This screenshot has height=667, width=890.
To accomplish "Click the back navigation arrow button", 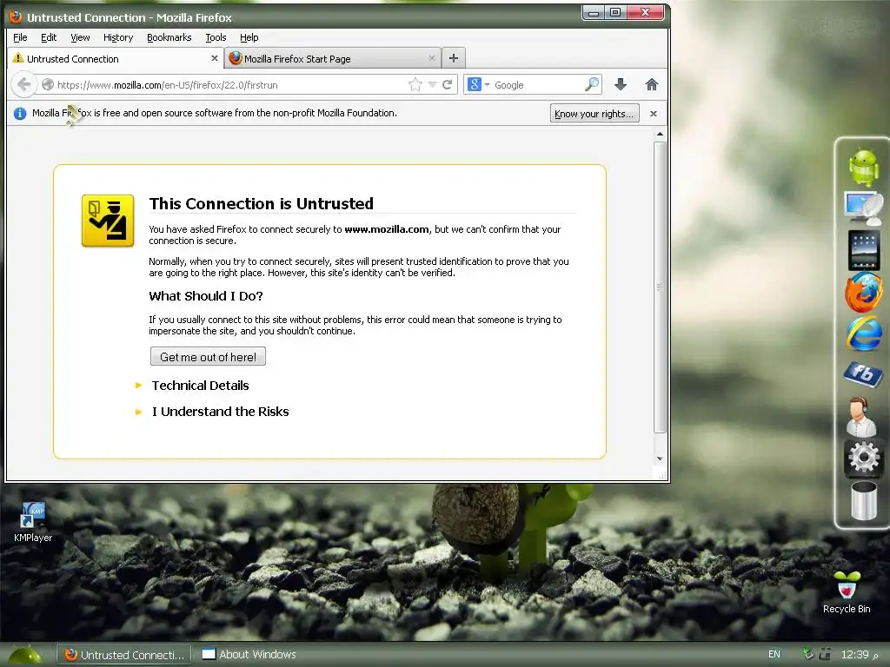I will click(23, 85).
